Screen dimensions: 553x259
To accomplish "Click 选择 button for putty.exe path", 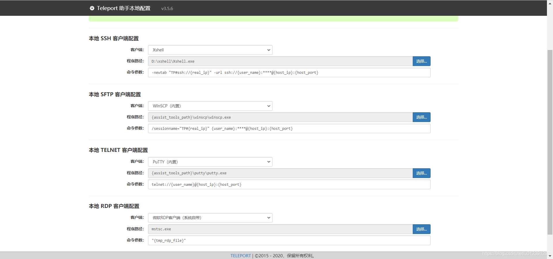I will click(421, 173).
